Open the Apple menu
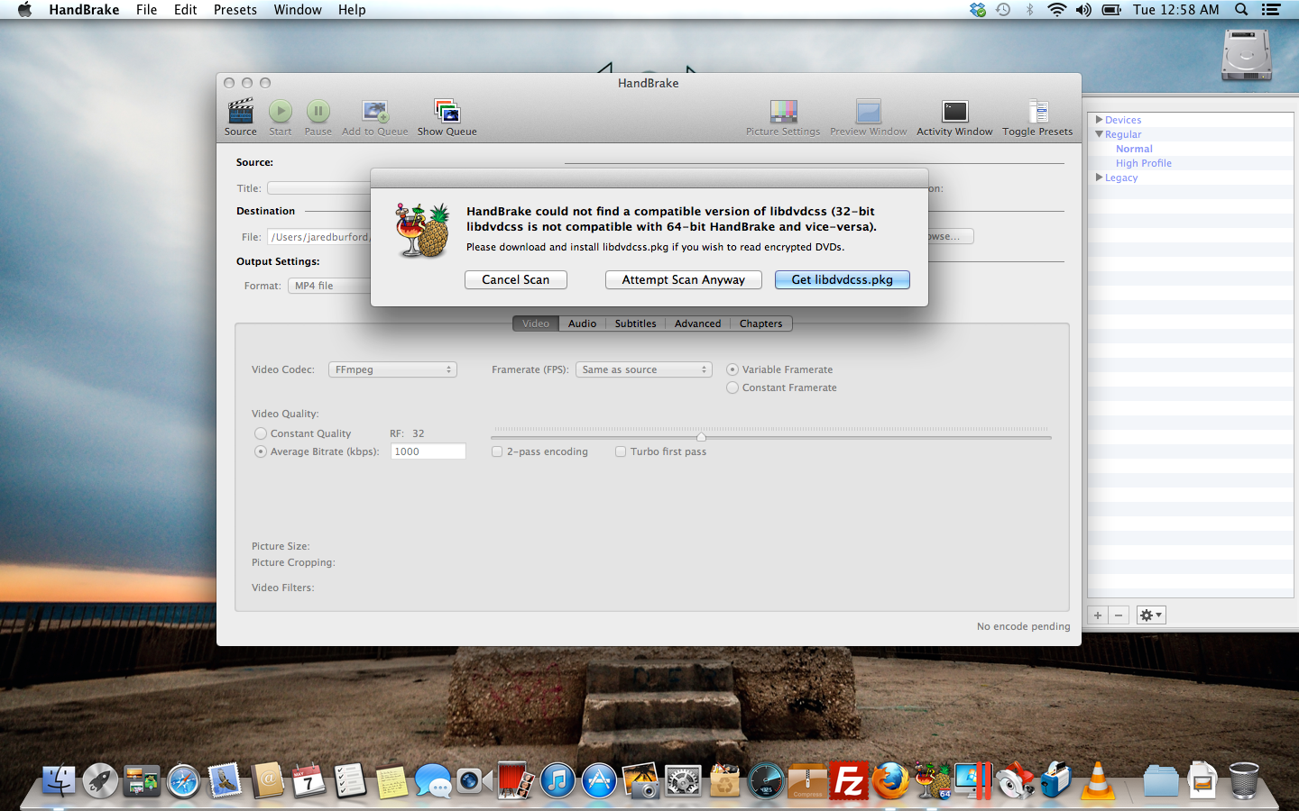Image resolution: width=1299 pixels, height=811 pixels. (24, 9)
